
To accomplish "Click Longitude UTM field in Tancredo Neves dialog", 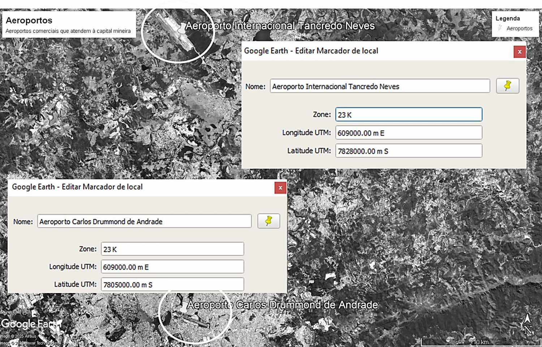I will (409, 133).
